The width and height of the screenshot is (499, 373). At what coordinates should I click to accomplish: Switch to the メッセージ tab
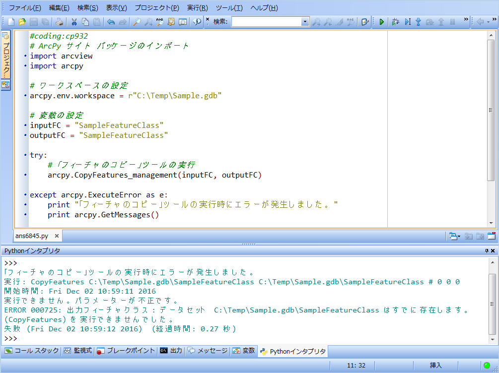click(x=208, y=351)
